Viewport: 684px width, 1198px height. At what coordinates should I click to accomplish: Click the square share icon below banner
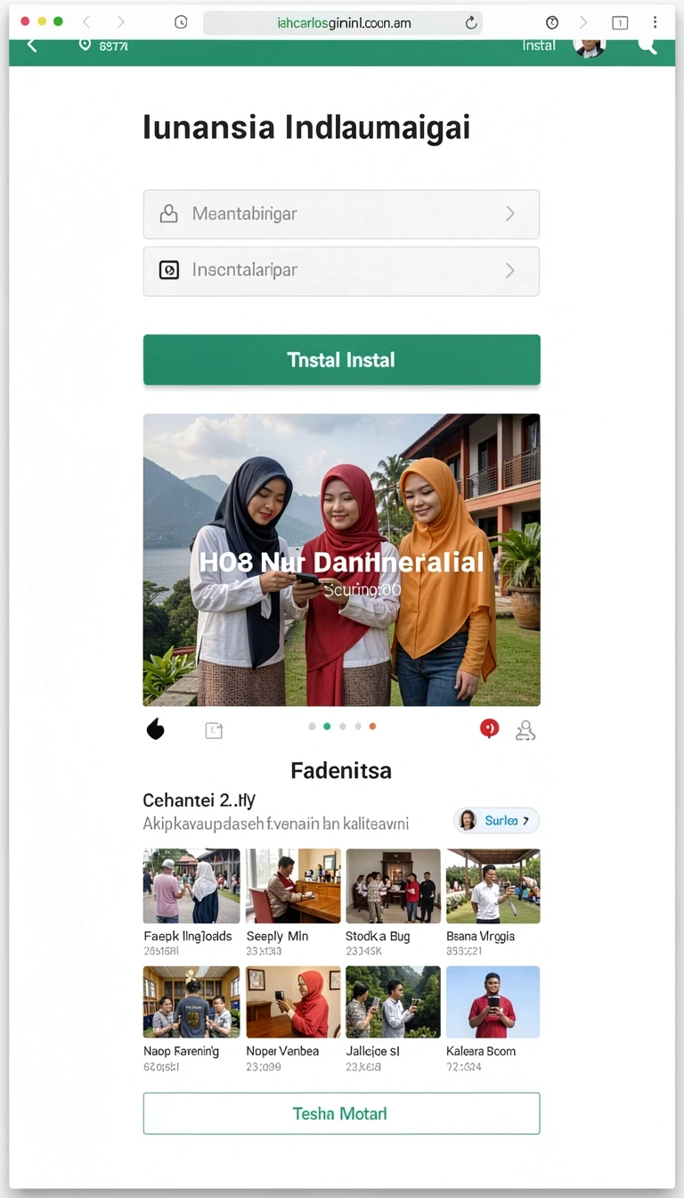click(214, 731)
